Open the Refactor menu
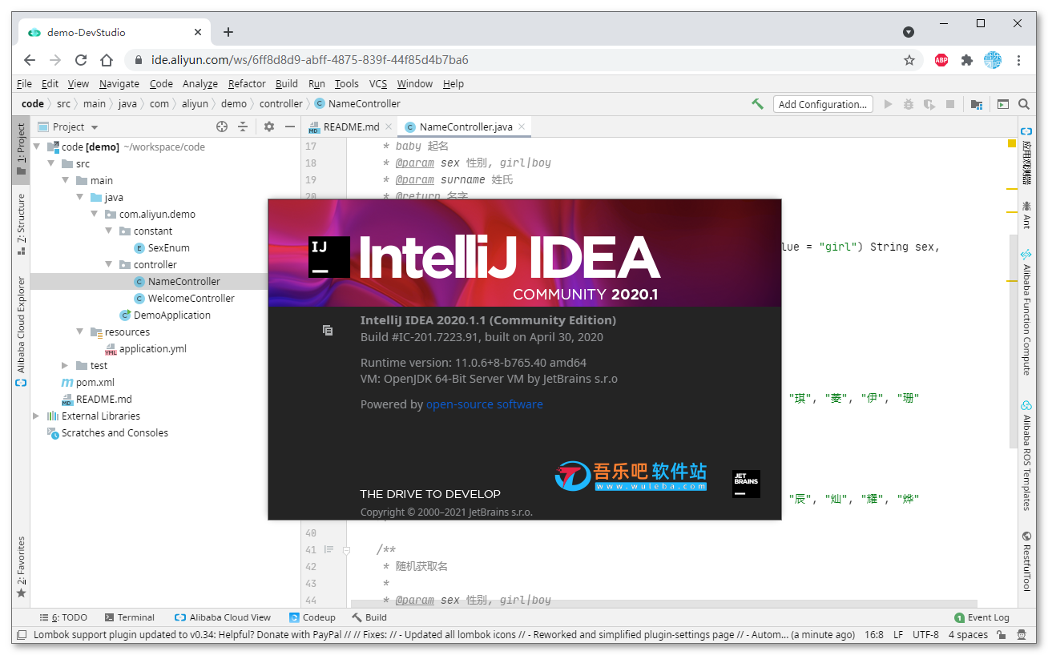The width and height of the screenshot is (1048, 655). pyautogui.click(x=247, y=83)
